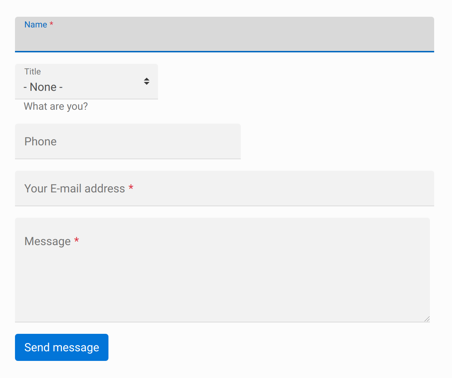This screenshot has width=452, height=378.
Task: Click the red asterisk next to Message label
Action: point(76,240)
